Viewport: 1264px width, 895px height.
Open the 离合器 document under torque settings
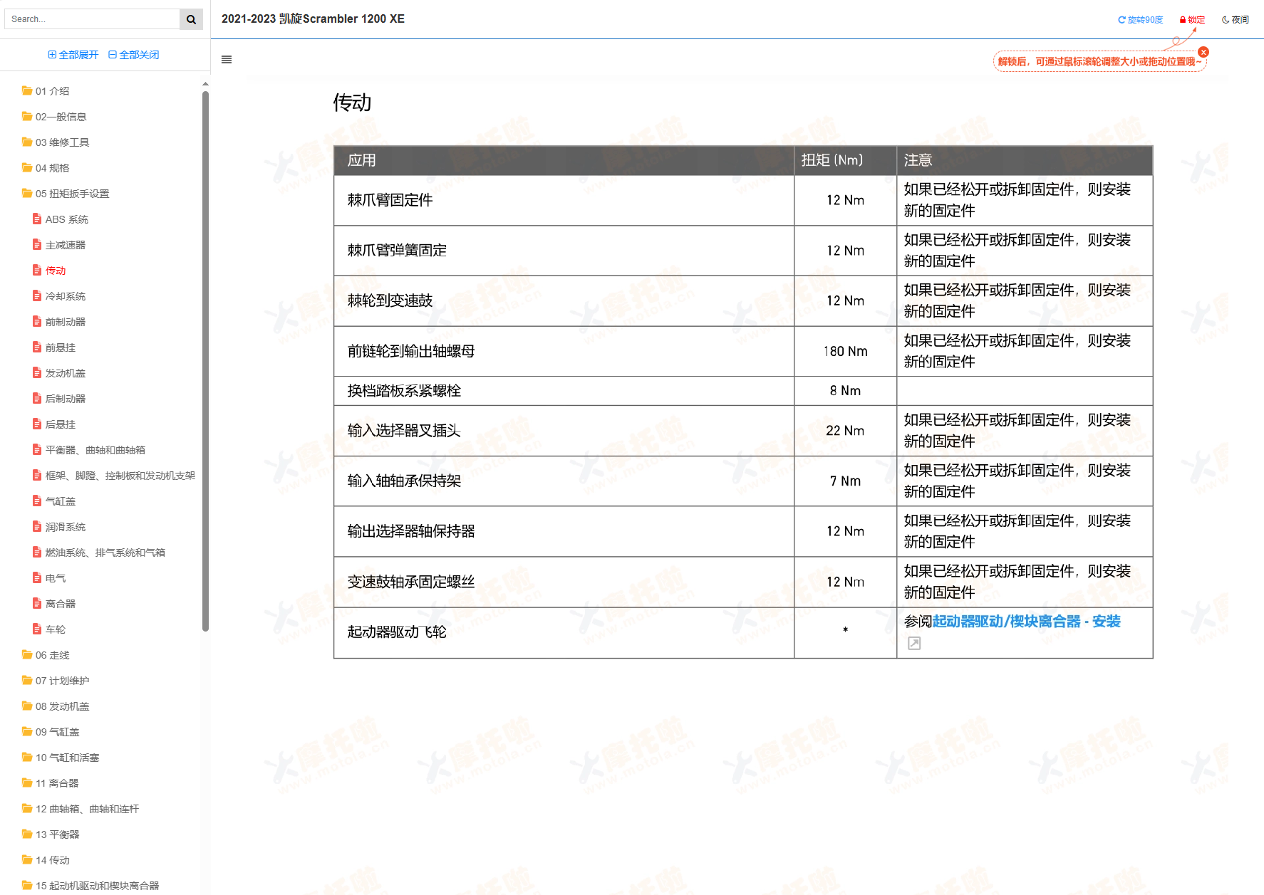pyautogui.click(x=54, y=604)
